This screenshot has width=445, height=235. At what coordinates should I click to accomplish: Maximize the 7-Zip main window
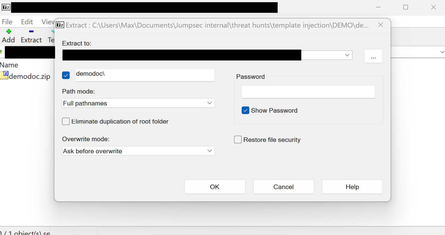406,7
